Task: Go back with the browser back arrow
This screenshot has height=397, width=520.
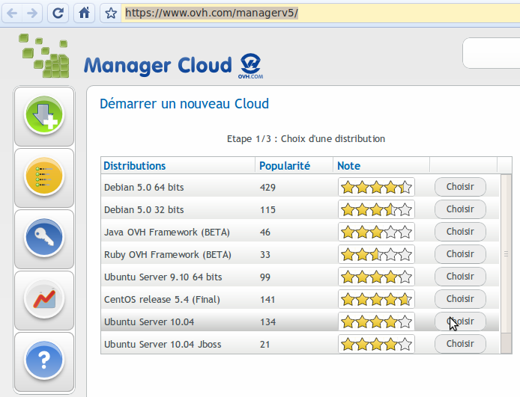Action: click(x=12, y=13)
